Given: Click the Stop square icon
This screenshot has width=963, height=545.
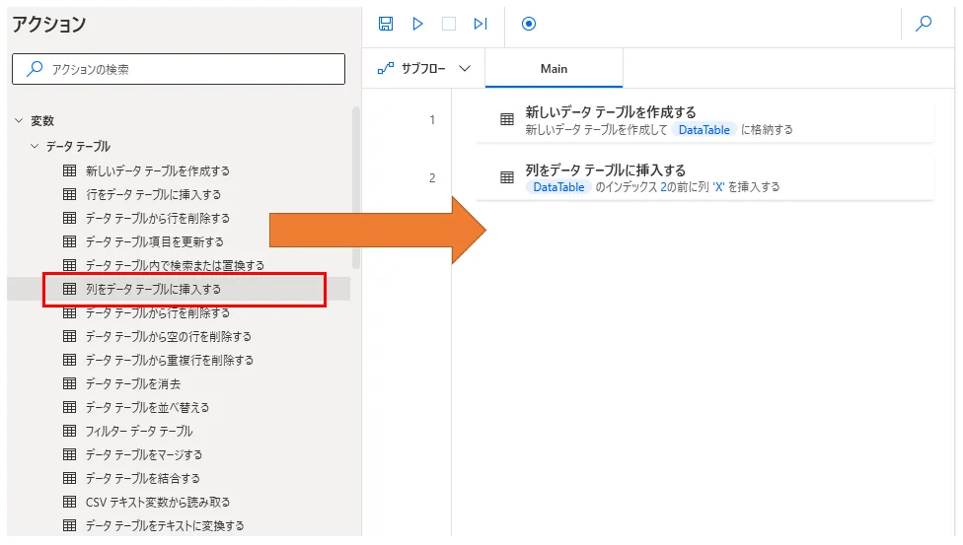Looking at the screenshot, I should pyautogui.click(x=449, y=24).
